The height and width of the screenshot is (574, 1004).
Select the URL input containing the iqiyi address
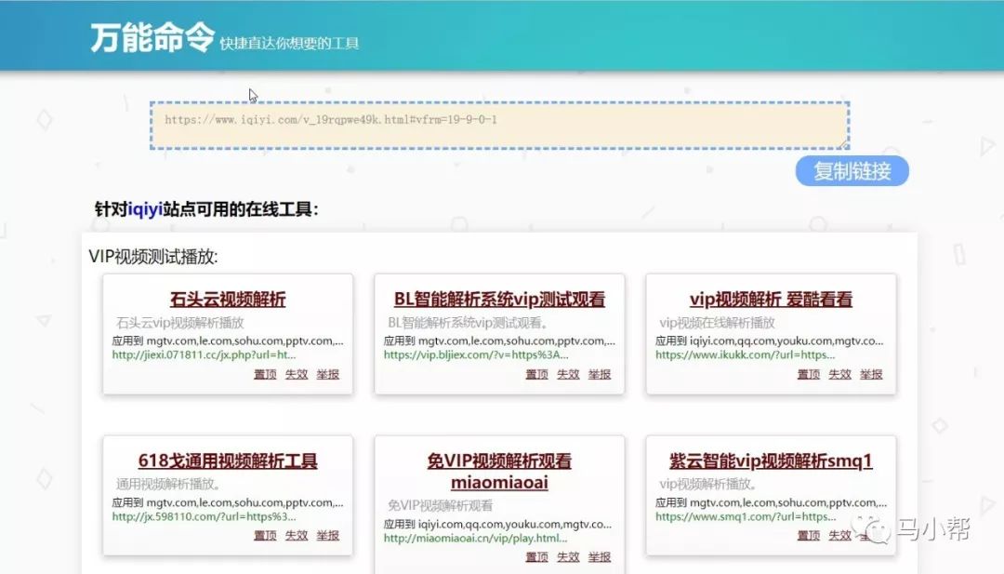pos(502,123)
